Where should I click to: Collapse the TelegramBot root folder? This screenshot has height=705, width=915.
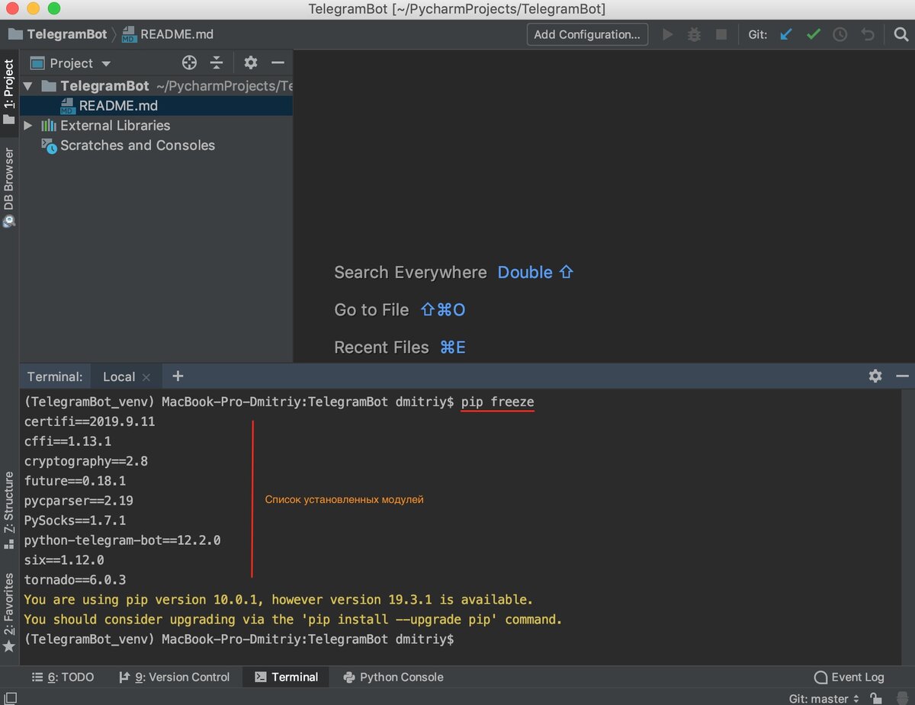coord(28,86)
